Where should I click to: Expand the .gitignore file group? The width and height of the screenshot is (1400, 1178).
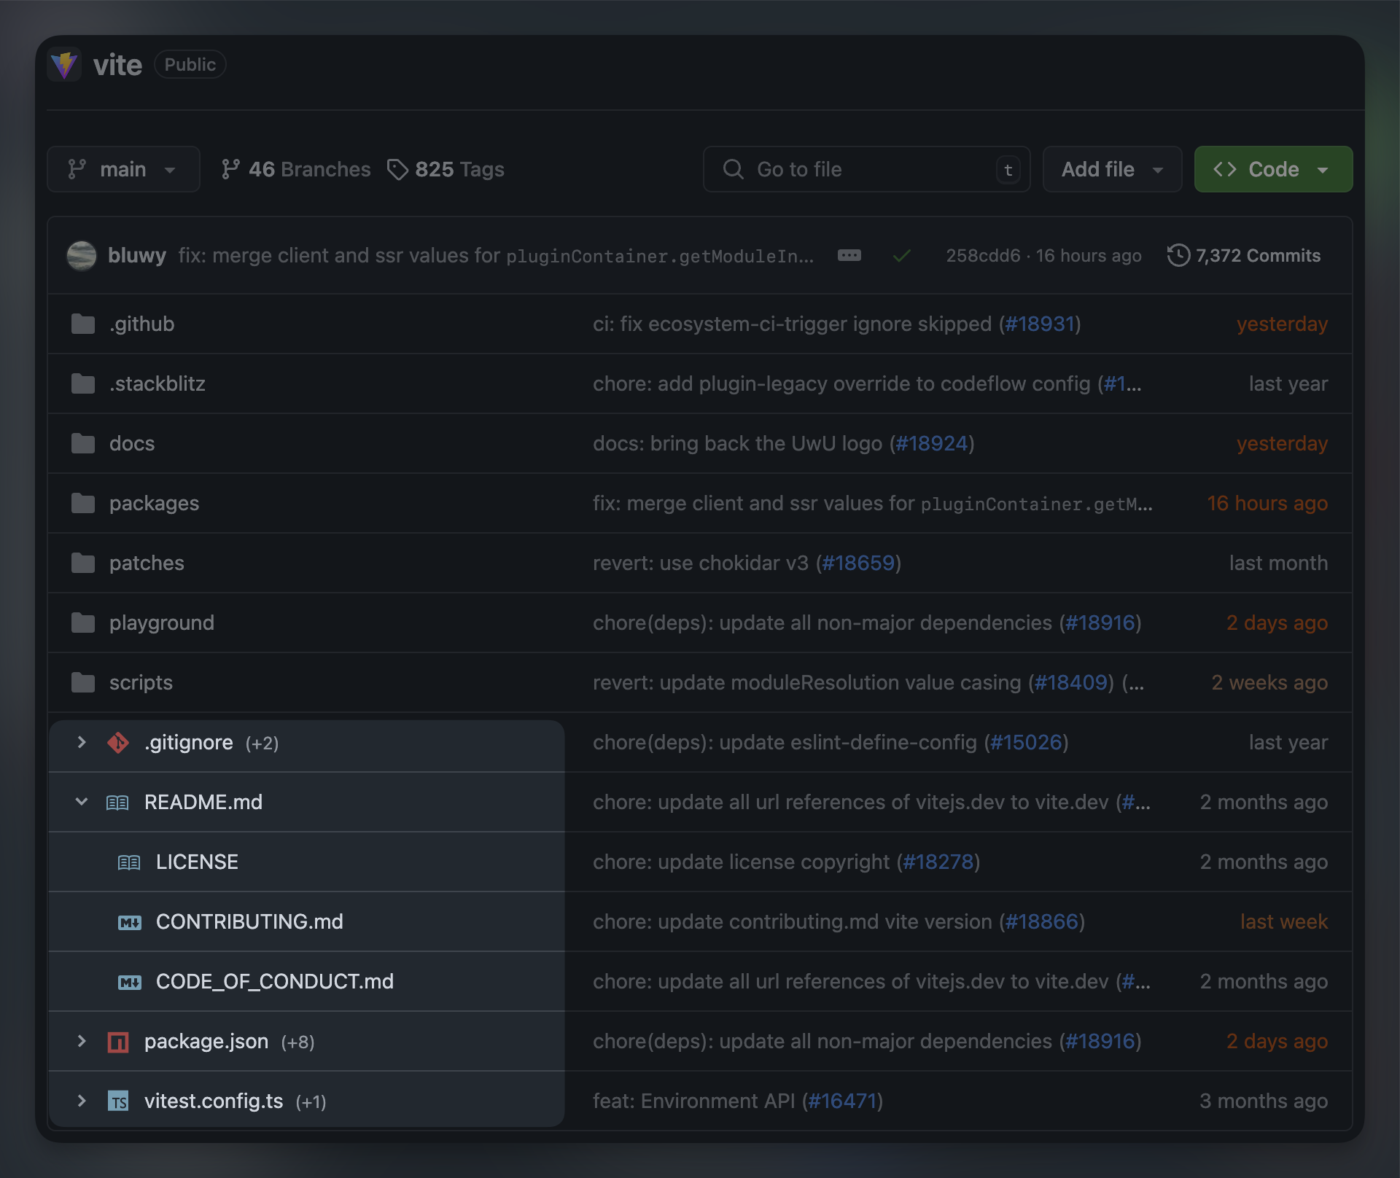coord(82,742)
